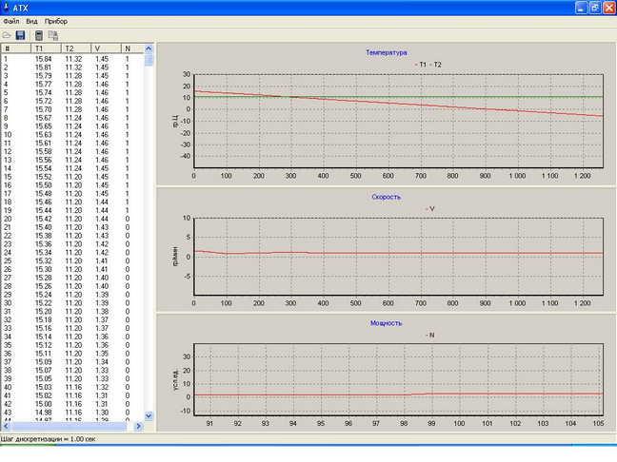This screenshot has height=462, width=617.
Task: Click the device calculator toolbar icon
Action: pyautogui.click(x=39, y=35)
